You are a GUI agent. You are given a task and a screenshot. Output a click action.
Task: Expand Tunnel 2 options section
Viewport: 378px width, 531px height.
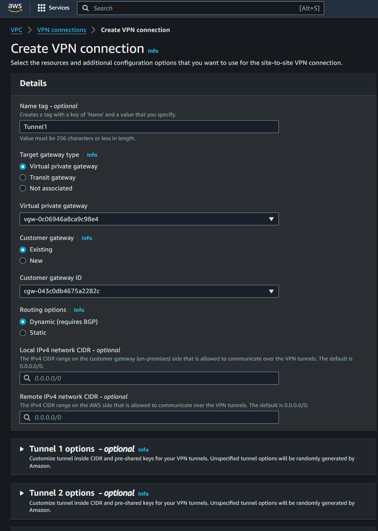point(22,493)
